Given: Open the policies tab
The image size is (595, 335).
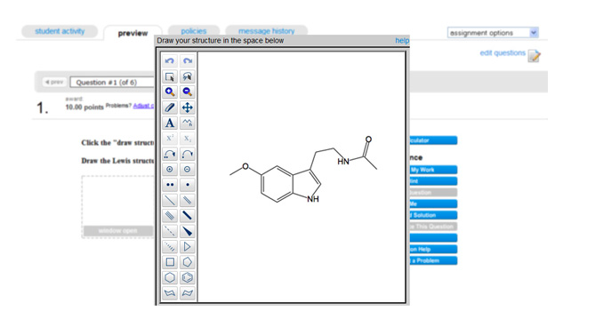Looking at the screenshot, I should tap(194, 31).
